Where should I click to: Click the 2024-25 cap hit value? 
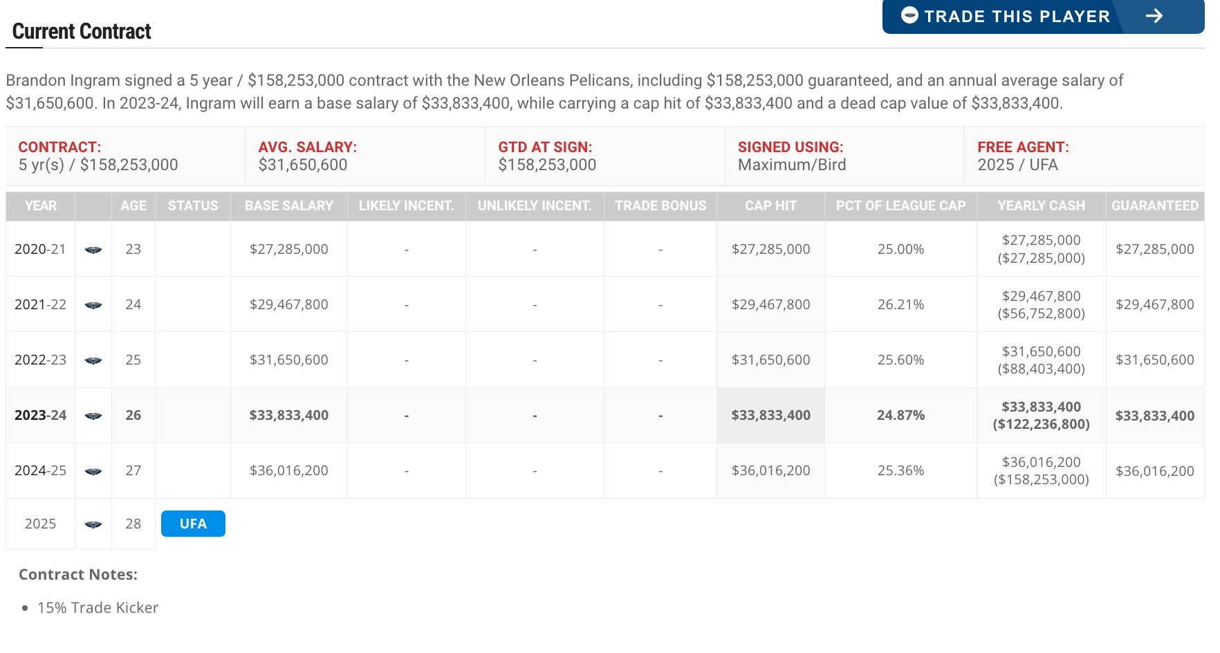click(770, 470)
